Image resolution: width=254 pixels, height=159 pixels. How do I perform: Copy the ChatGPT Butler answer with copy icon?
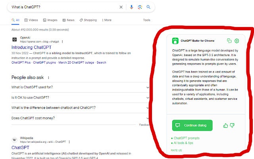coord(229,41)
